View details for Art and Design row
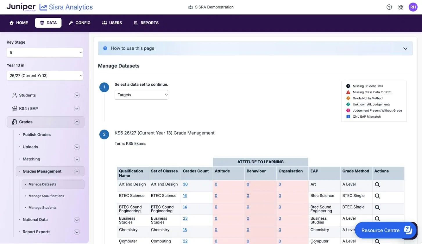Viewport: 422px width, 244px height. pos(377,184)
